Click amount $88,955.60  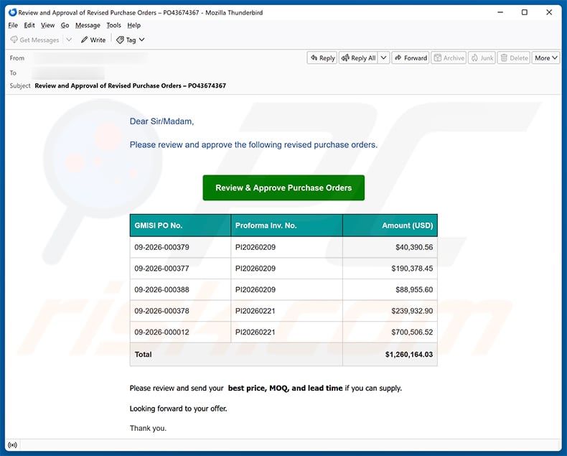click(x=414, y=289)
